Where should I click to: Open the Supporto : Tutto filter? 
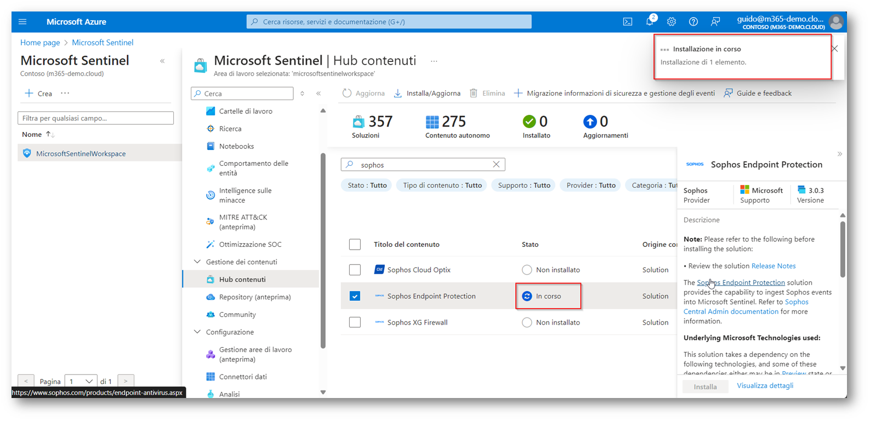coord(524,185)
